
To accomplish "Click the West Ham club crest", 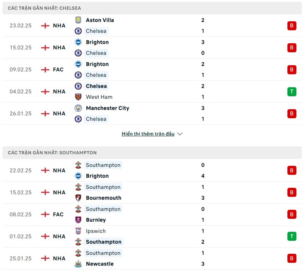I will (x=78, y=97).
